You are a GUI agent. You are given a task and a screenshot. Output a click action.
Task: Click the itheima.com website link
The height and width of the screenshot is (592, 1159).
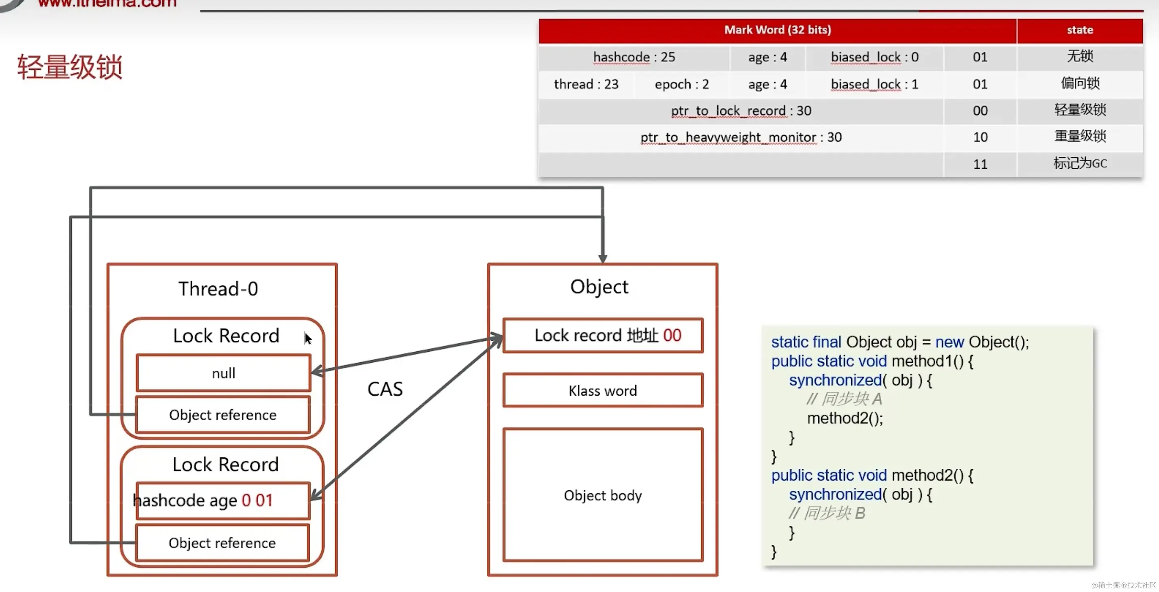click(107, 4)
